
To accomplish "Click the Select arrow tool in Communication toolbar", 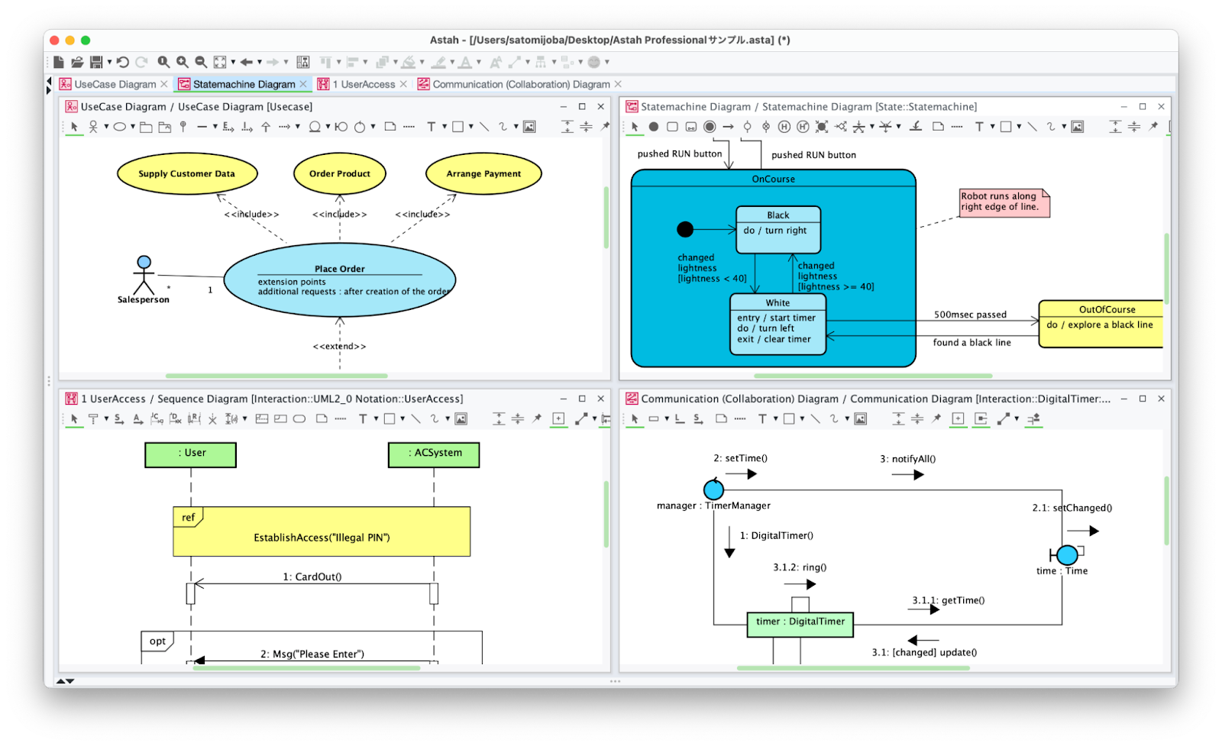I will (635, 418).
